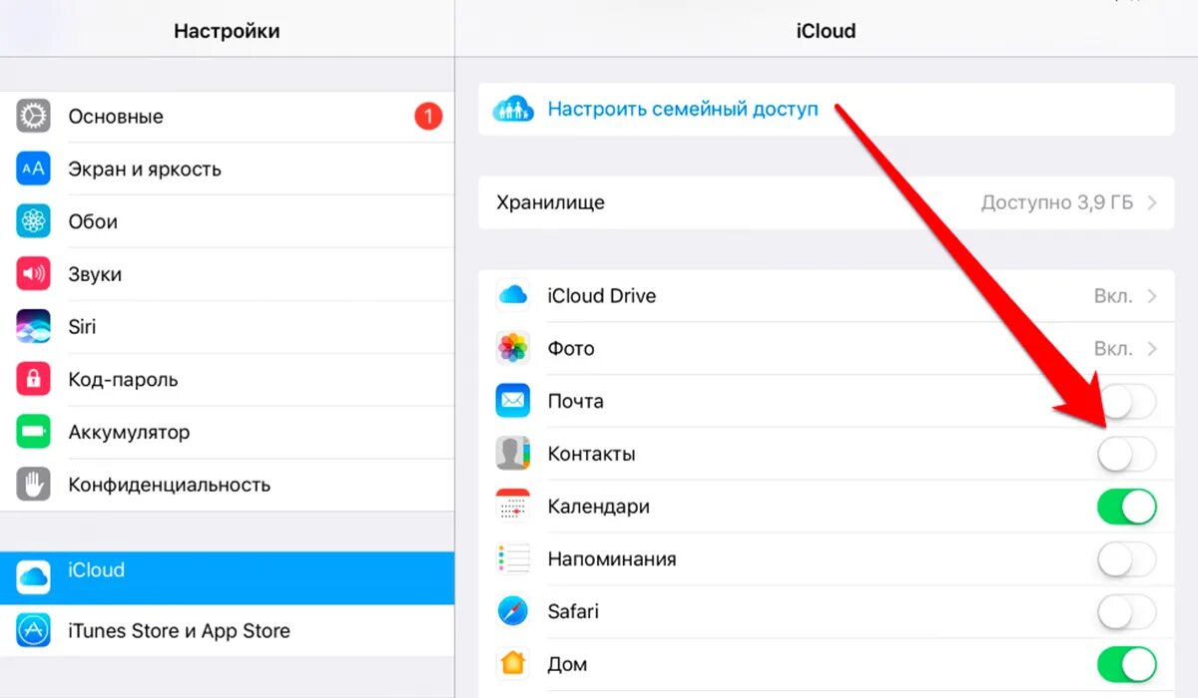
Task: Tap the Safari label
Action: tap(573, 611)
